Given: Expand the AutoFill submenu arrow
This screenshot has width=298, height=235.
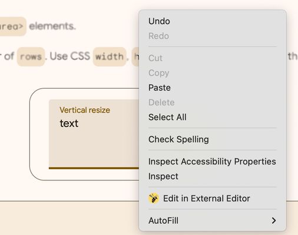Looking at the screenshot, I should (274, 220).
